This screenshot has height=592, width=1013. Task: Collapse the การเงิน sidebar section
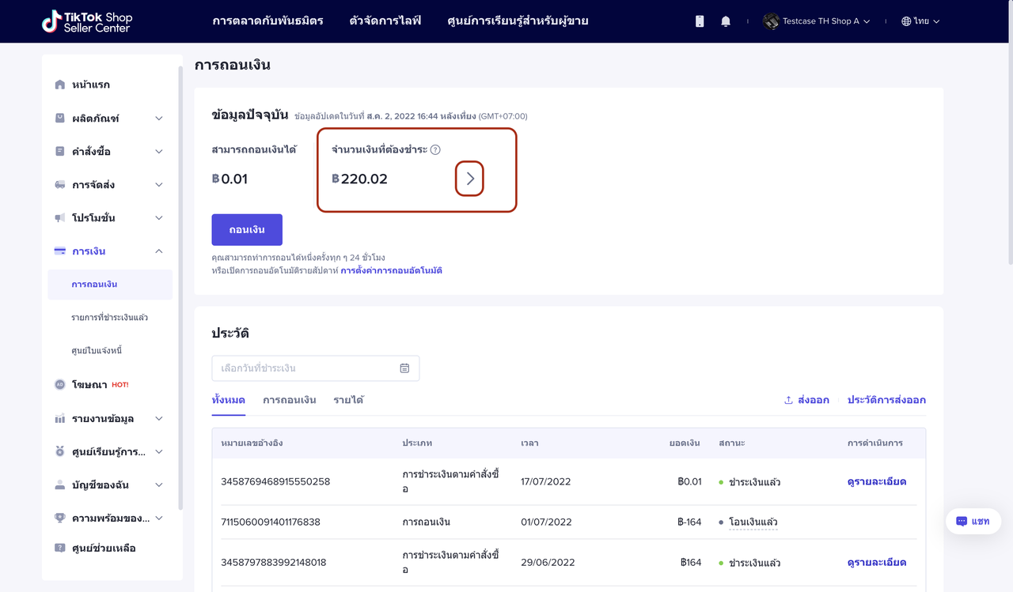(158, 251)
